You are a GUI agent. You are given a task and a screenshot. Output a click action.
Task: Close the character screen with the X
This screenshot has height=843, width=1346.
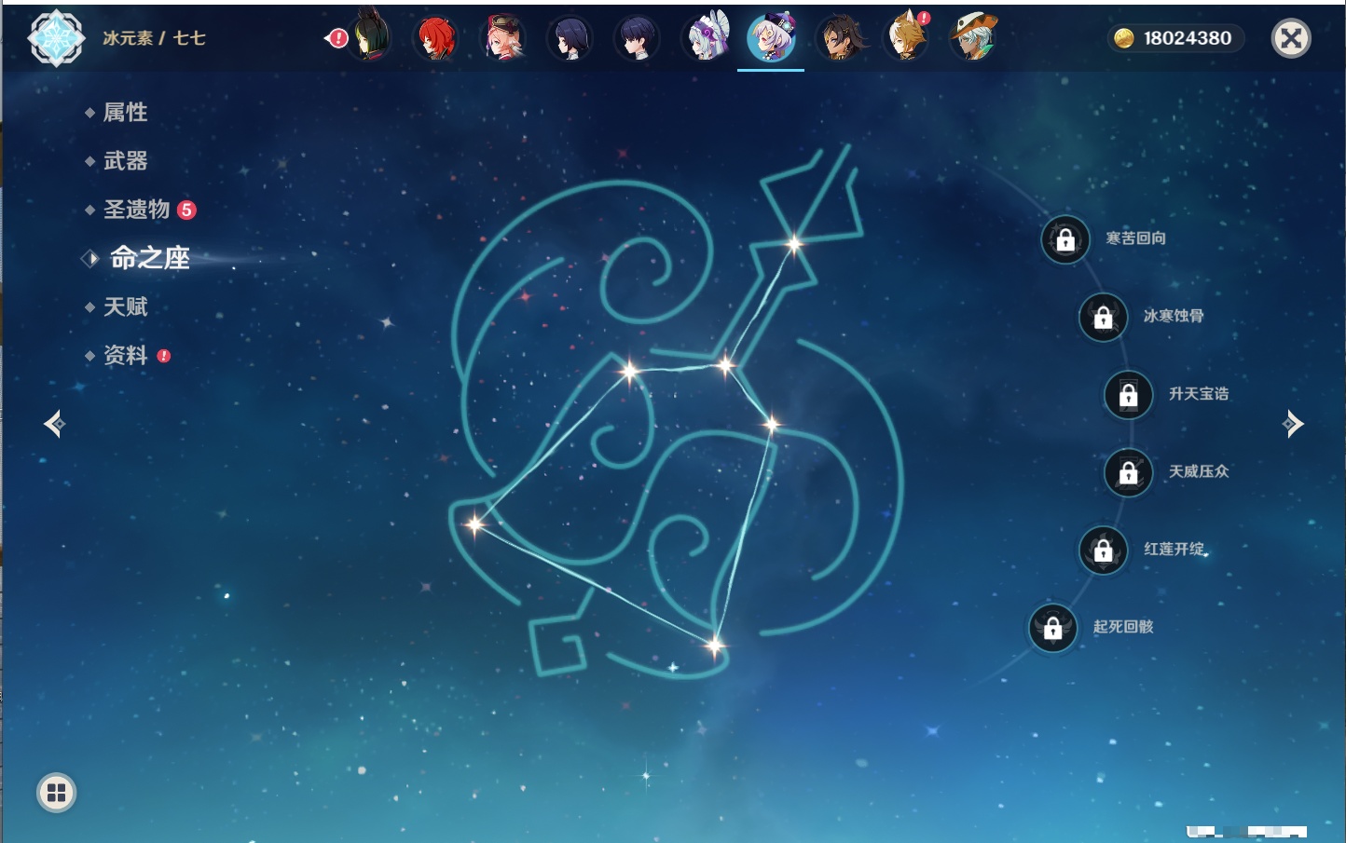(x=1291, y=38)
